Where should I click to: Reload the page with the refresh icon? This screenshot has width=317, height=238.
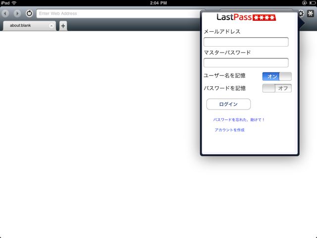pyautogui.click(x=29, y=13)
